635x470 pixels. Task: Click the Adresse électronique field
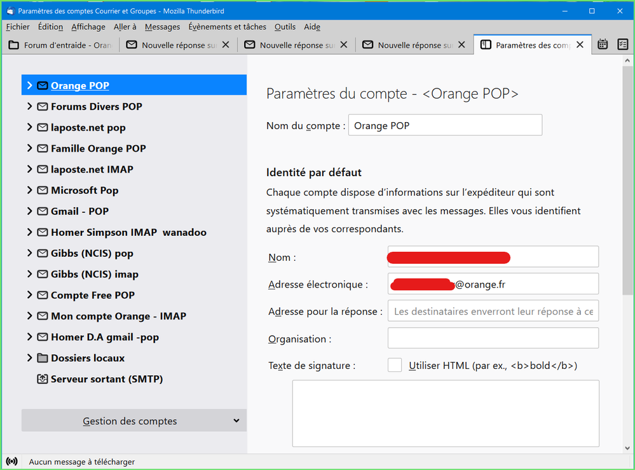tap(493, 284)
